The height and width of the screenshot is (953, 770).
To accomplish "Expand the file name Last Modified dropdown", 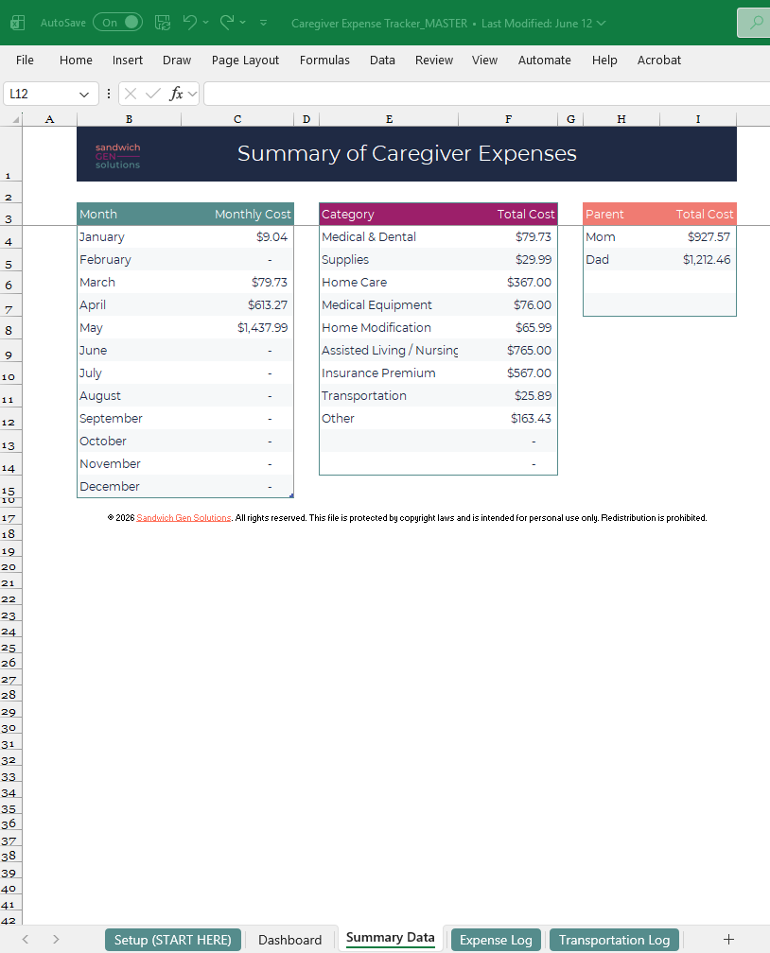I will pos(601,23).
